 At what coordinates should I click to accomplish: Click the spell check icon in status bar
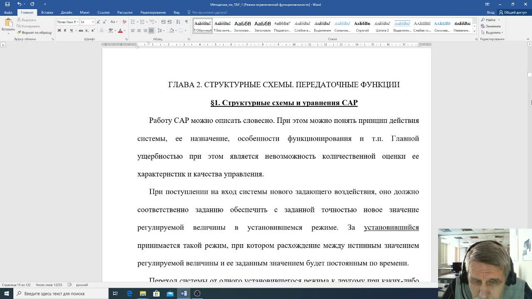coord(69,285)
